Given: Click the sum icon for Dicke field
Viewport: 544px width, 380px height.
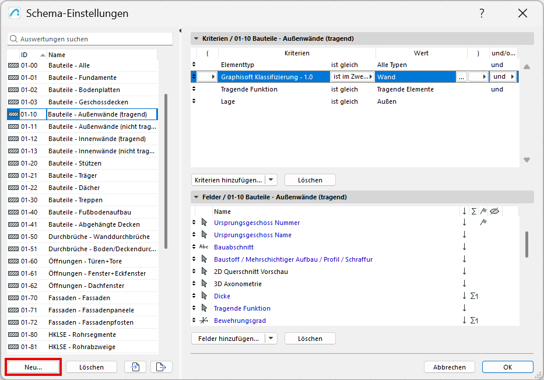Looking at the screenshot, I should click(474, 296).
